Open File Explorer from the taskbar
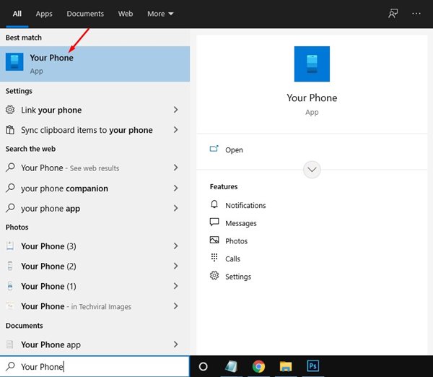This screenshot has width=433, height=377. coord(286,366)
